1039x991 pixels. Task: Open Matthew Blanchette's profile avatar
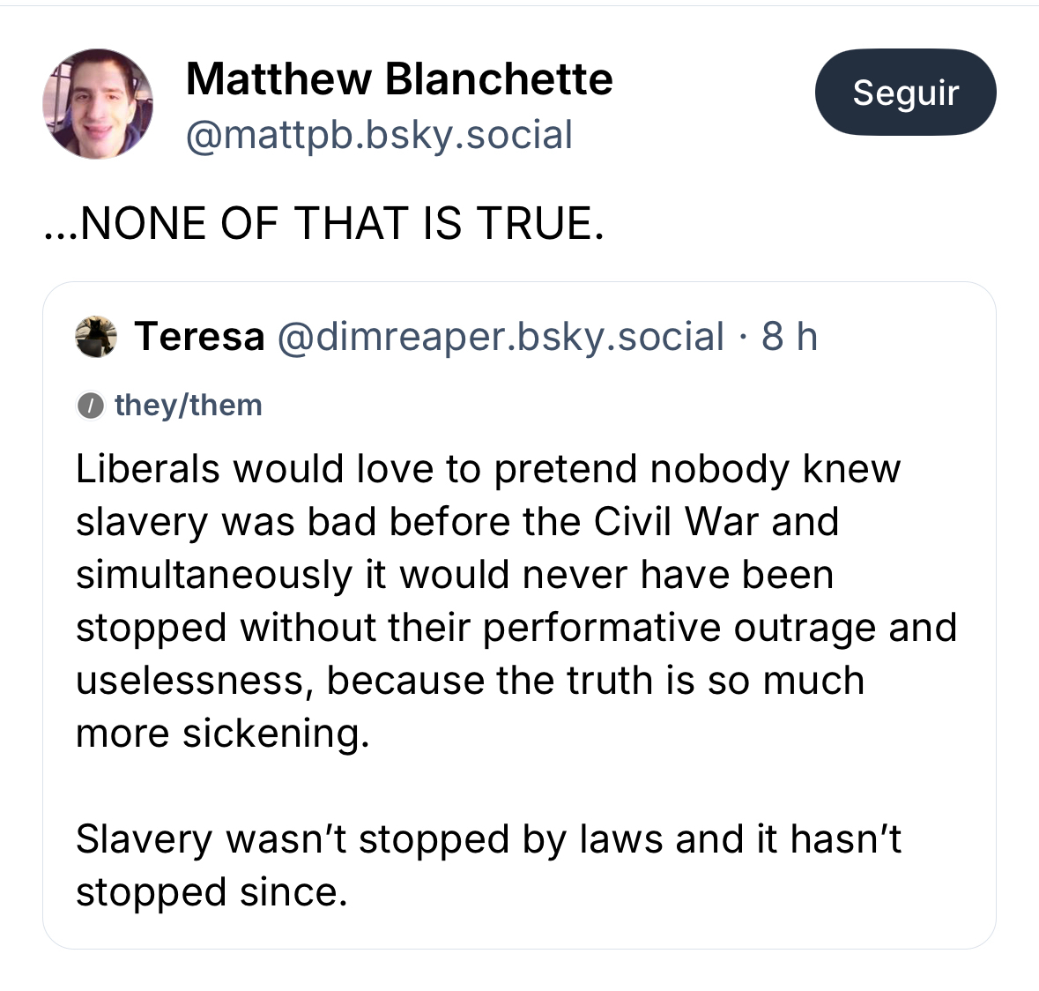(98, 103)
